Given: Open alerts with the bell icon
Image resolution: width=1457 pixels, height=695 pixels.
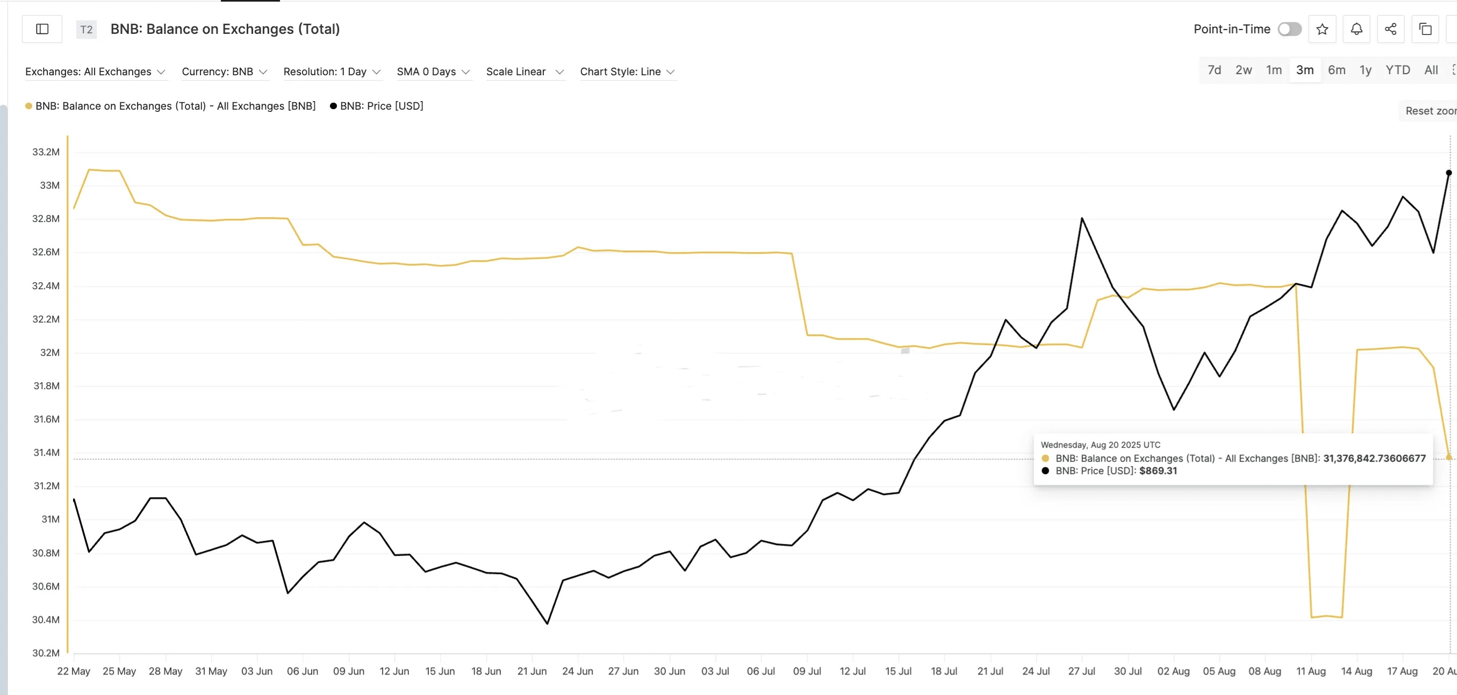Looking at the screenshot, I should coord(1356,29).
